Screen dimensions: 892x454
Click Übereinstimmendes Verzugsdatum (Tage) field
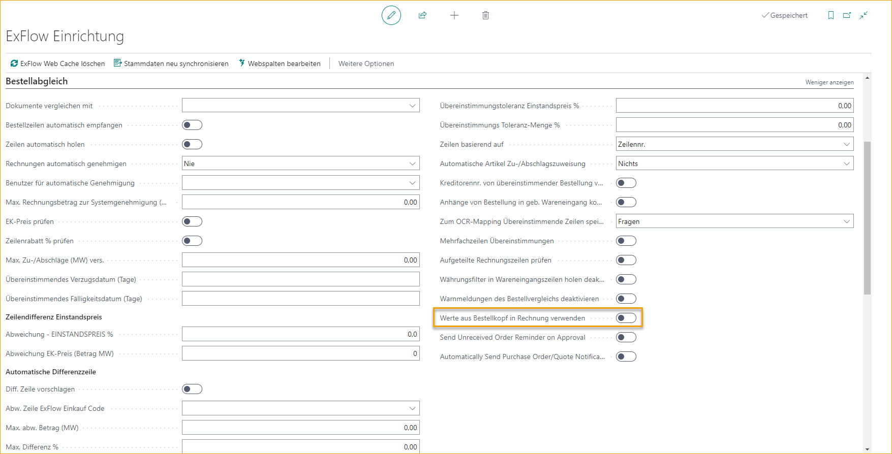301,279
